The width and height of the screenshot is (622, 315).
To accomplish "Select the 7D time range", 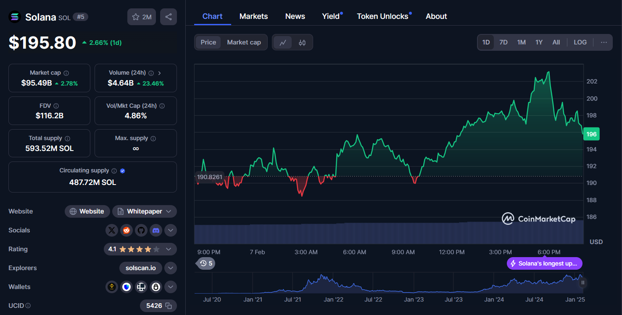I will click(x=503, y=42).
